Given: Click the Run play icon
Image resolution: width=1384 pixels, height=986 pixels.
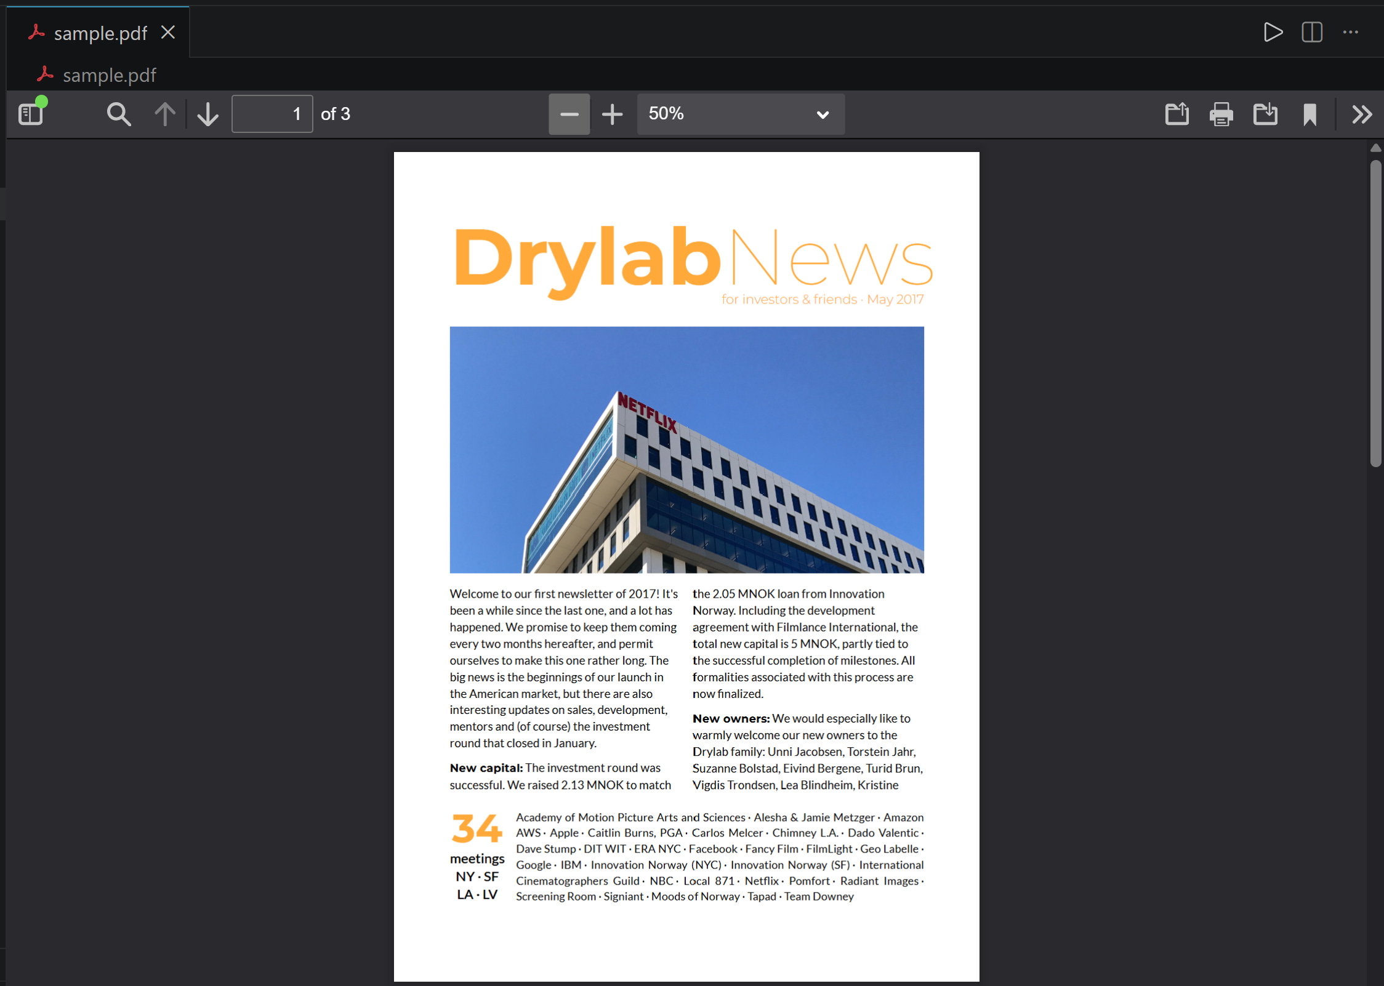Looking at the screenshot, I should pyautogui.click(x=1273, y=32).
